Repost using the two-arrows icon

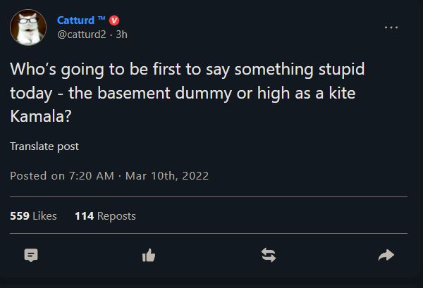coord(269,255)
